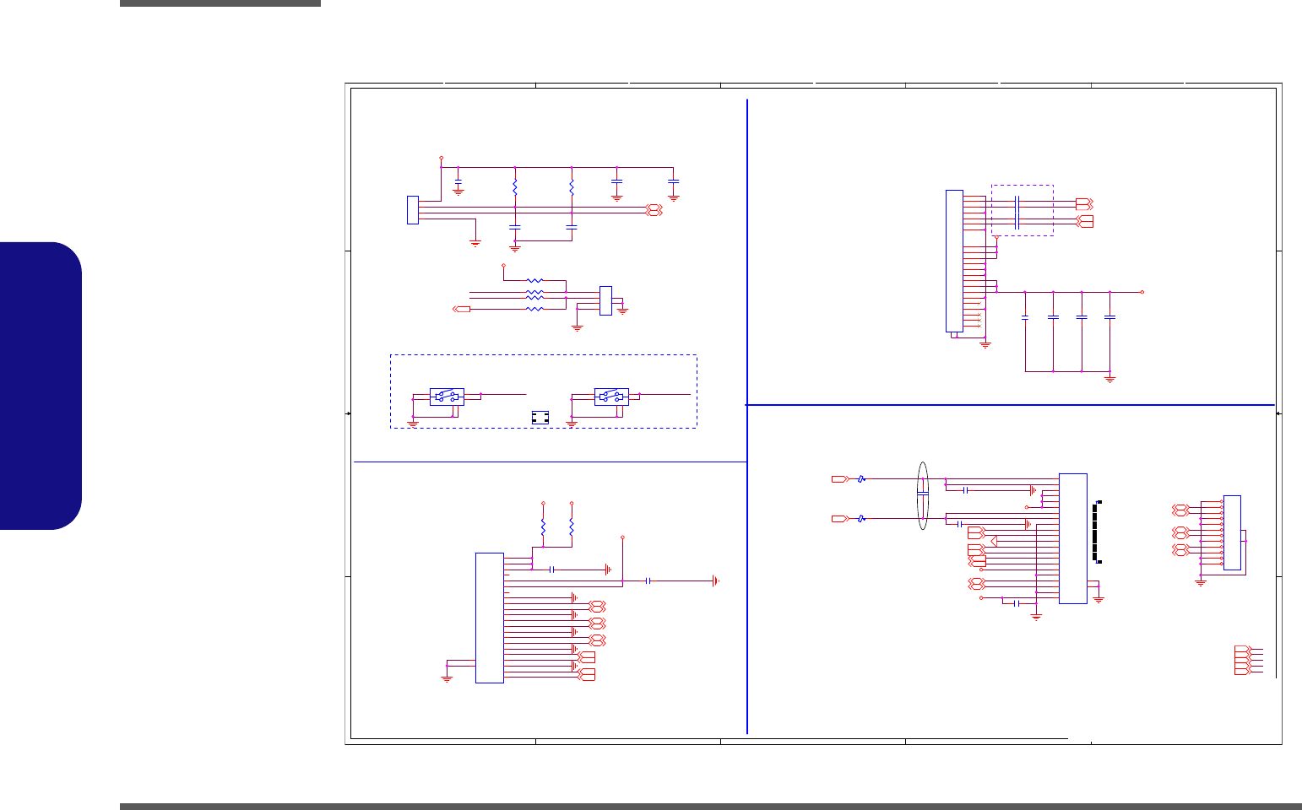Select the left push-button switch symbol in the dashed box
The height and width of the screenshot is (810, 1302).
click(447, 397)
